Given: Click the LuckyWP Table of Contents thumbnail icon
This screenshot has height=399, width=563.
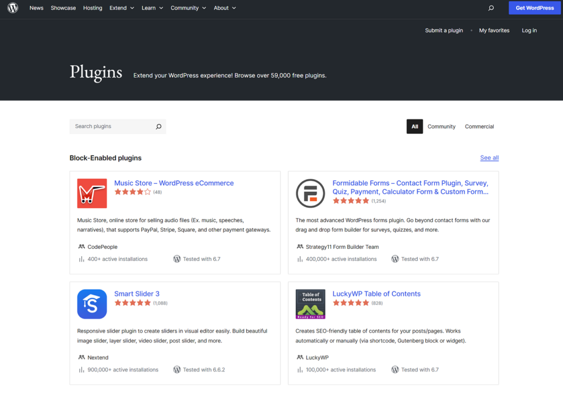Looking at the screenshot, I should coord(310,304).
